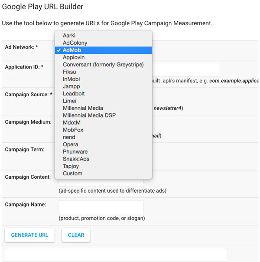Click the generated URL output box
260x262 pixels.
coord(116,255)
